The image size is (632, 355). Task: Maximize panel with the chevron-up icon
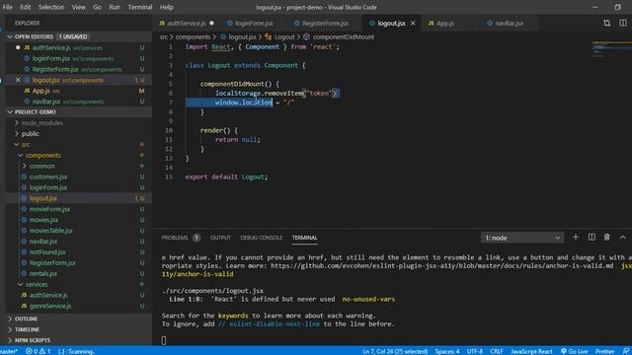click(x=623, y=238)
